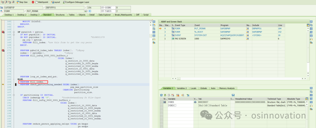
Task: Switch to the Auto tab
Action: pos(213,88)
